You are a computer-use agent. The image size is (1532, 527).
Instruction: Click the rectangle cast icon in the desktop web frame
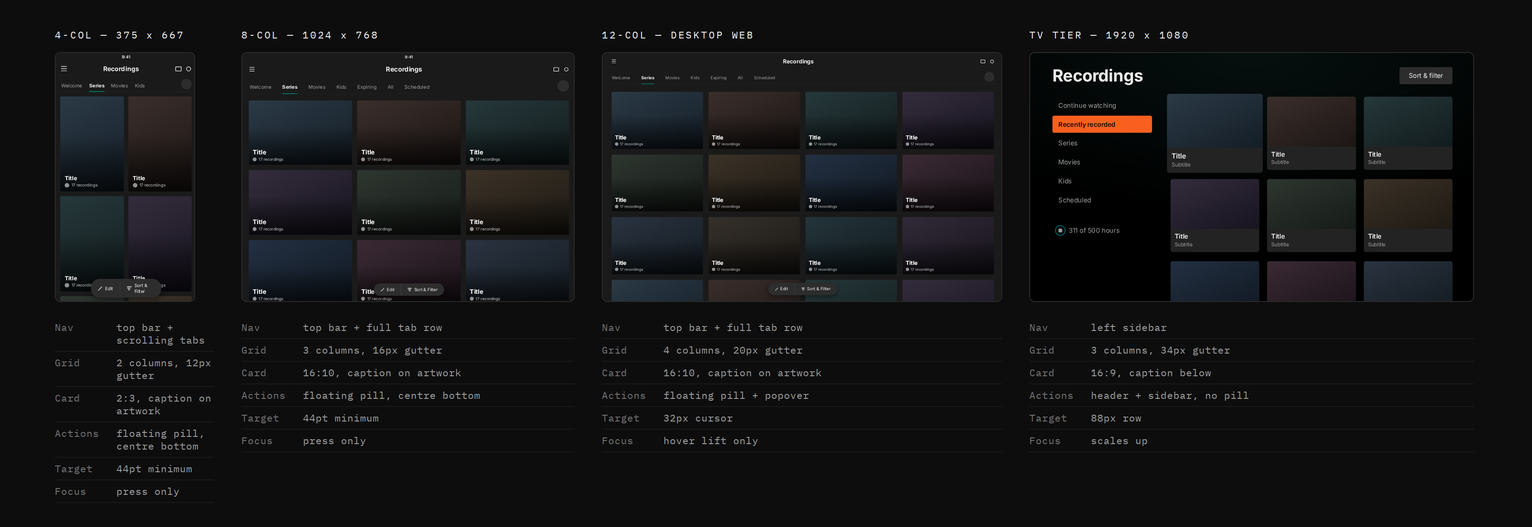pyautogui.click(x=983, y=61)
